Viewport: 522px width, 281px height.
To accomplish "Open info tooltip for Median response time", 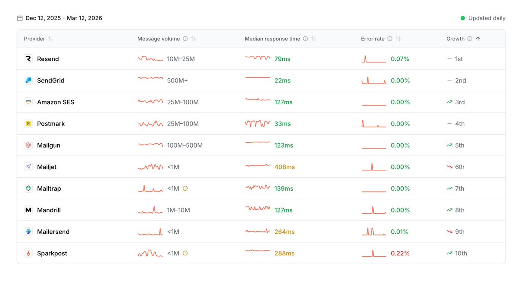I will click(305, 39).
